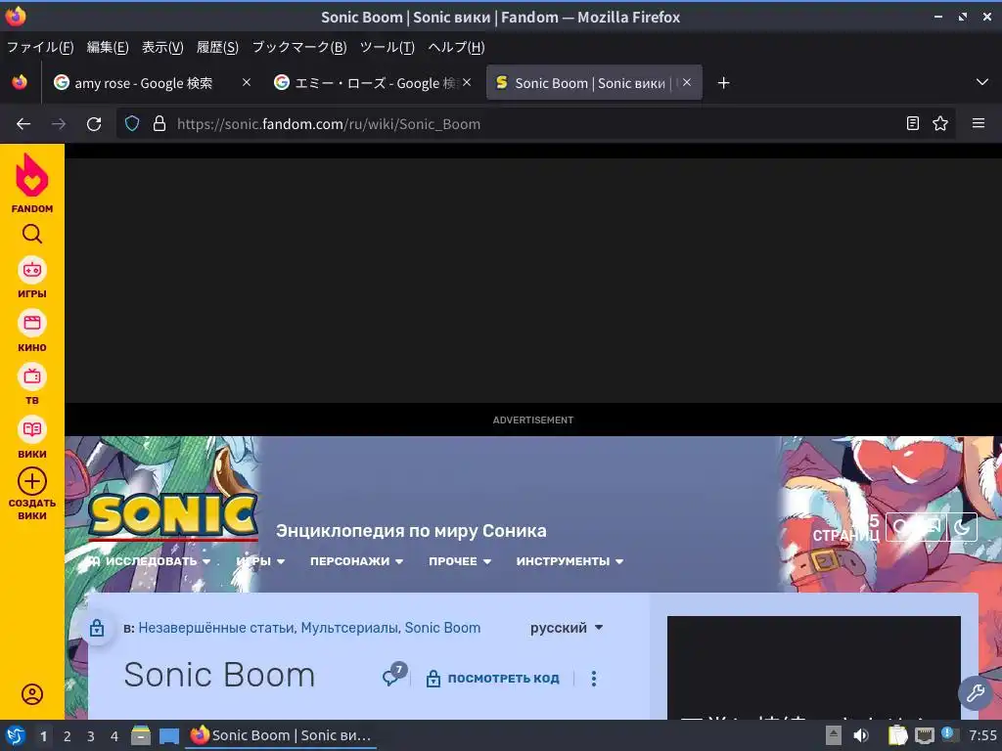The image size is (1002, 751).
Task: Switch to workspace 4 in taskbar
Action: (114, 736)
